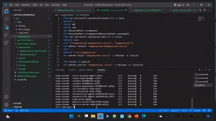Switch to the Output panel tab

72,70
